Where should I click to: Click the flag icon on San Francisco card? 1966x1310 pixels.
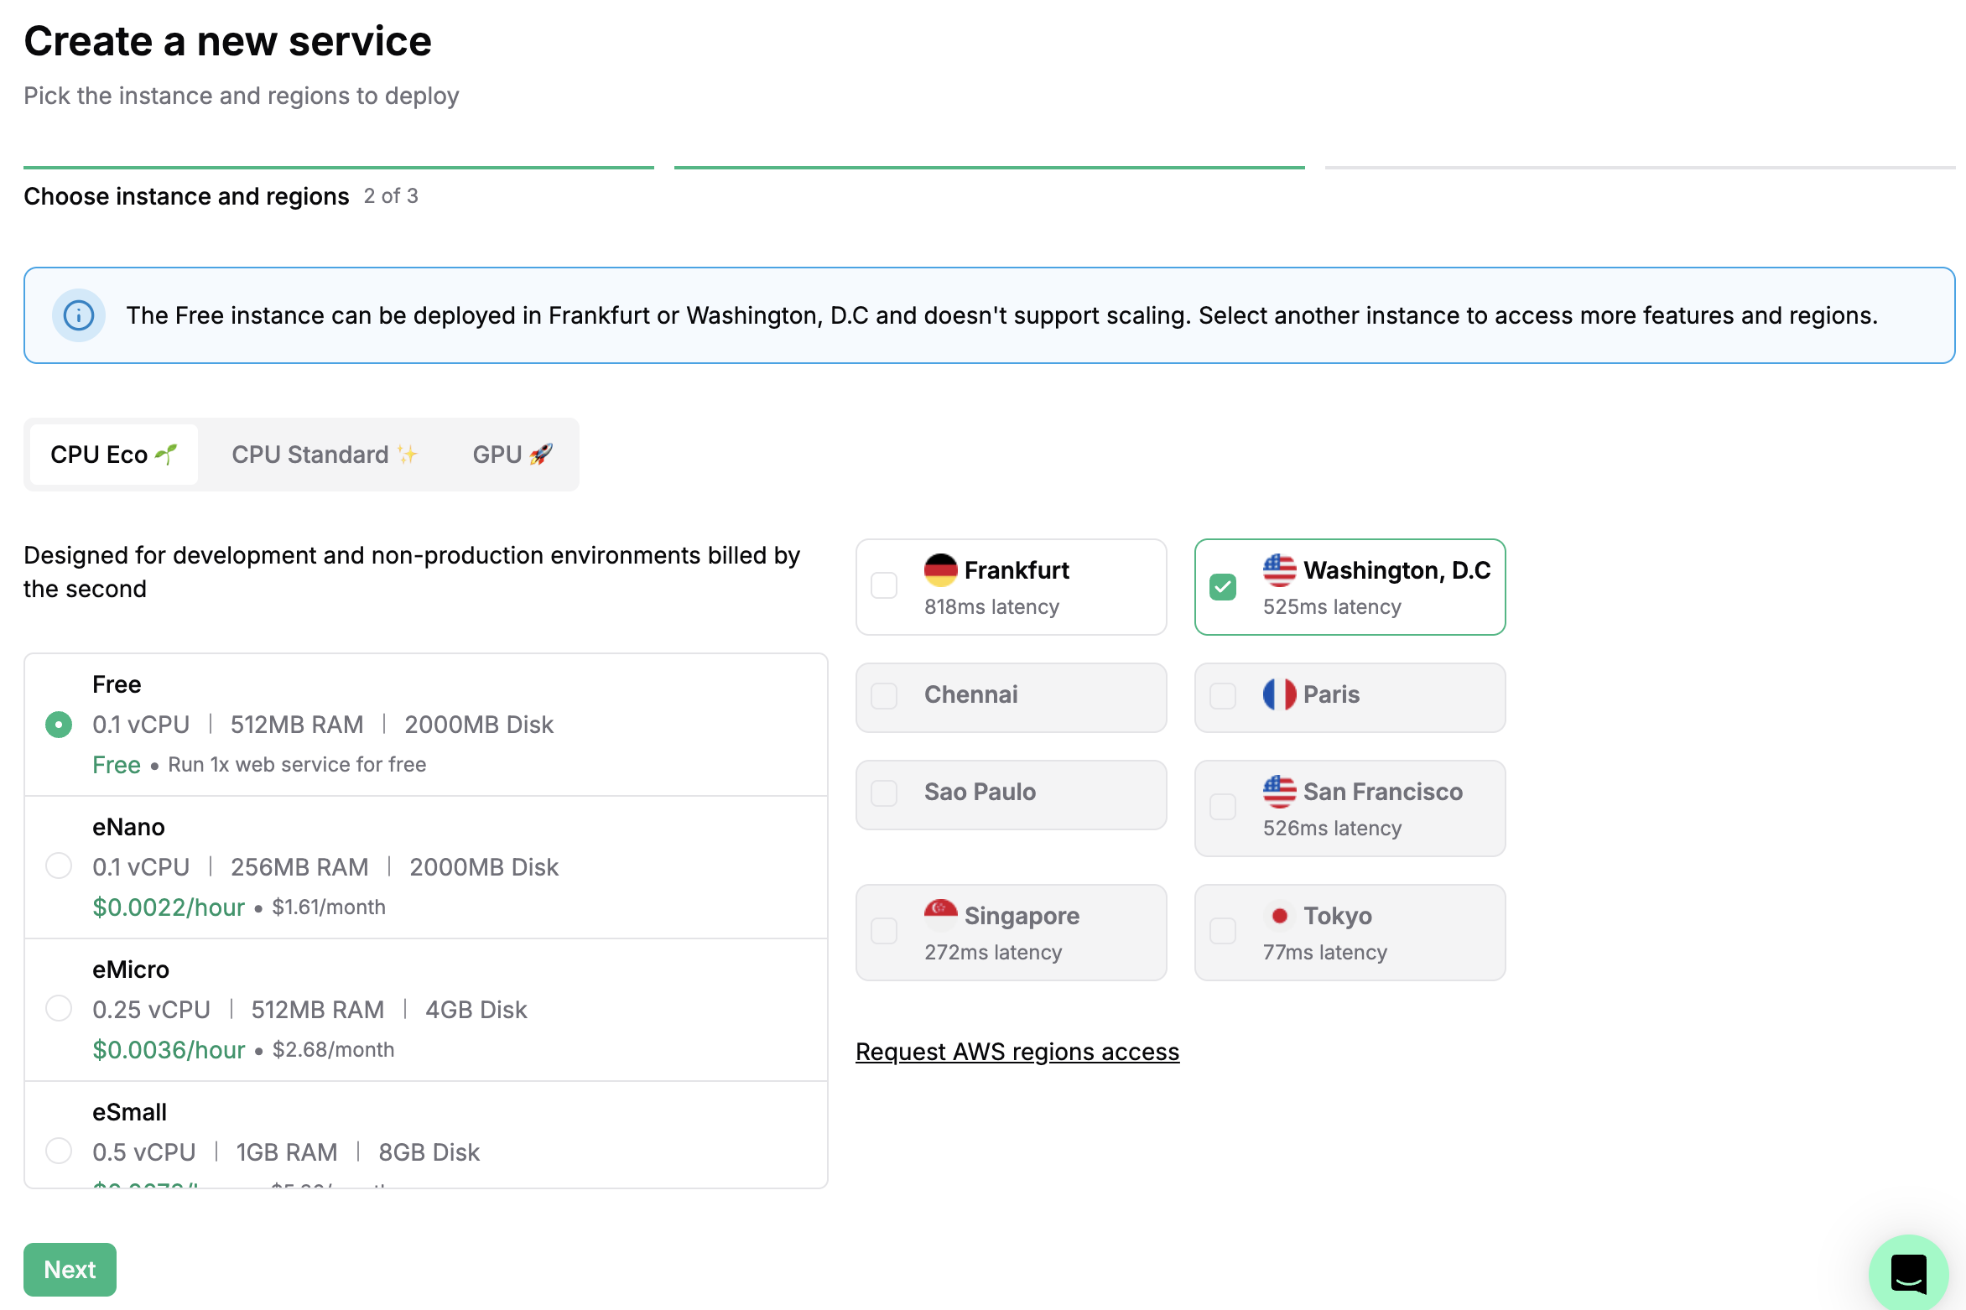(1279, 791)
